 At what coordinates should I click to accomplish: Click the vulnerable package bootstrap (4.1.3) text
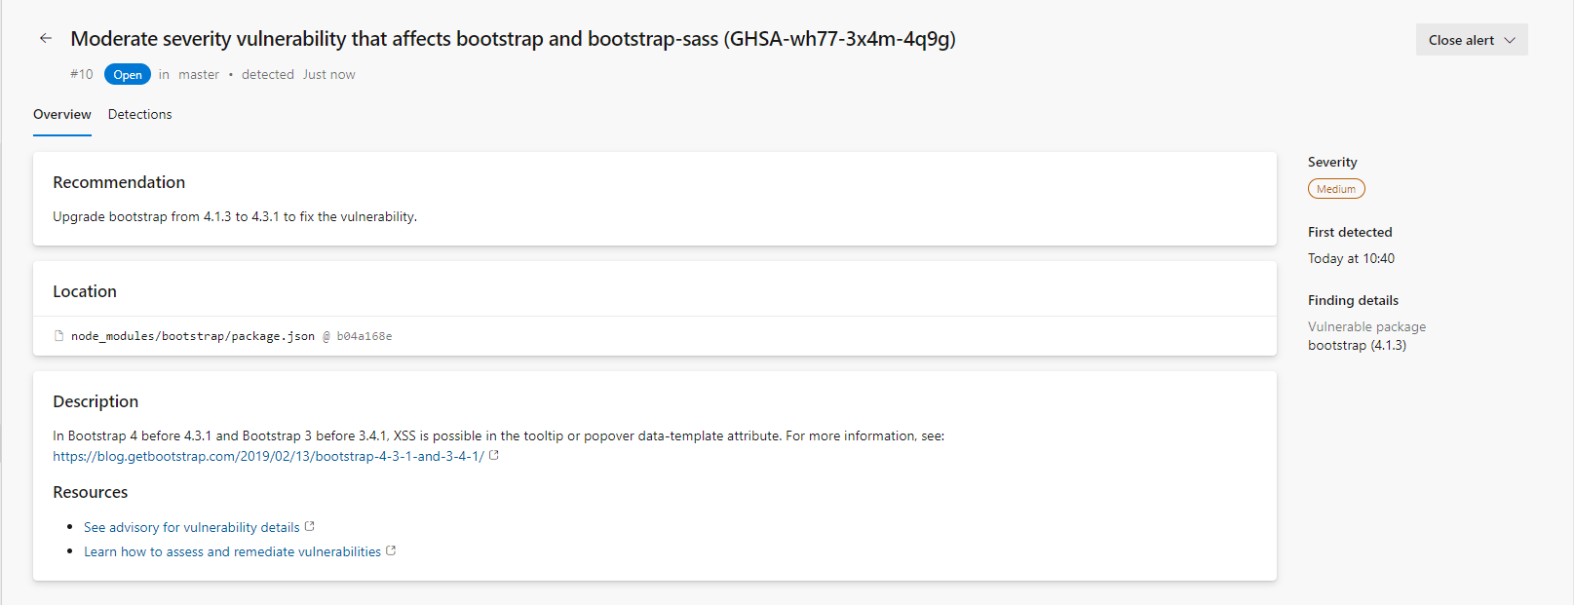tap(1357, 346)
